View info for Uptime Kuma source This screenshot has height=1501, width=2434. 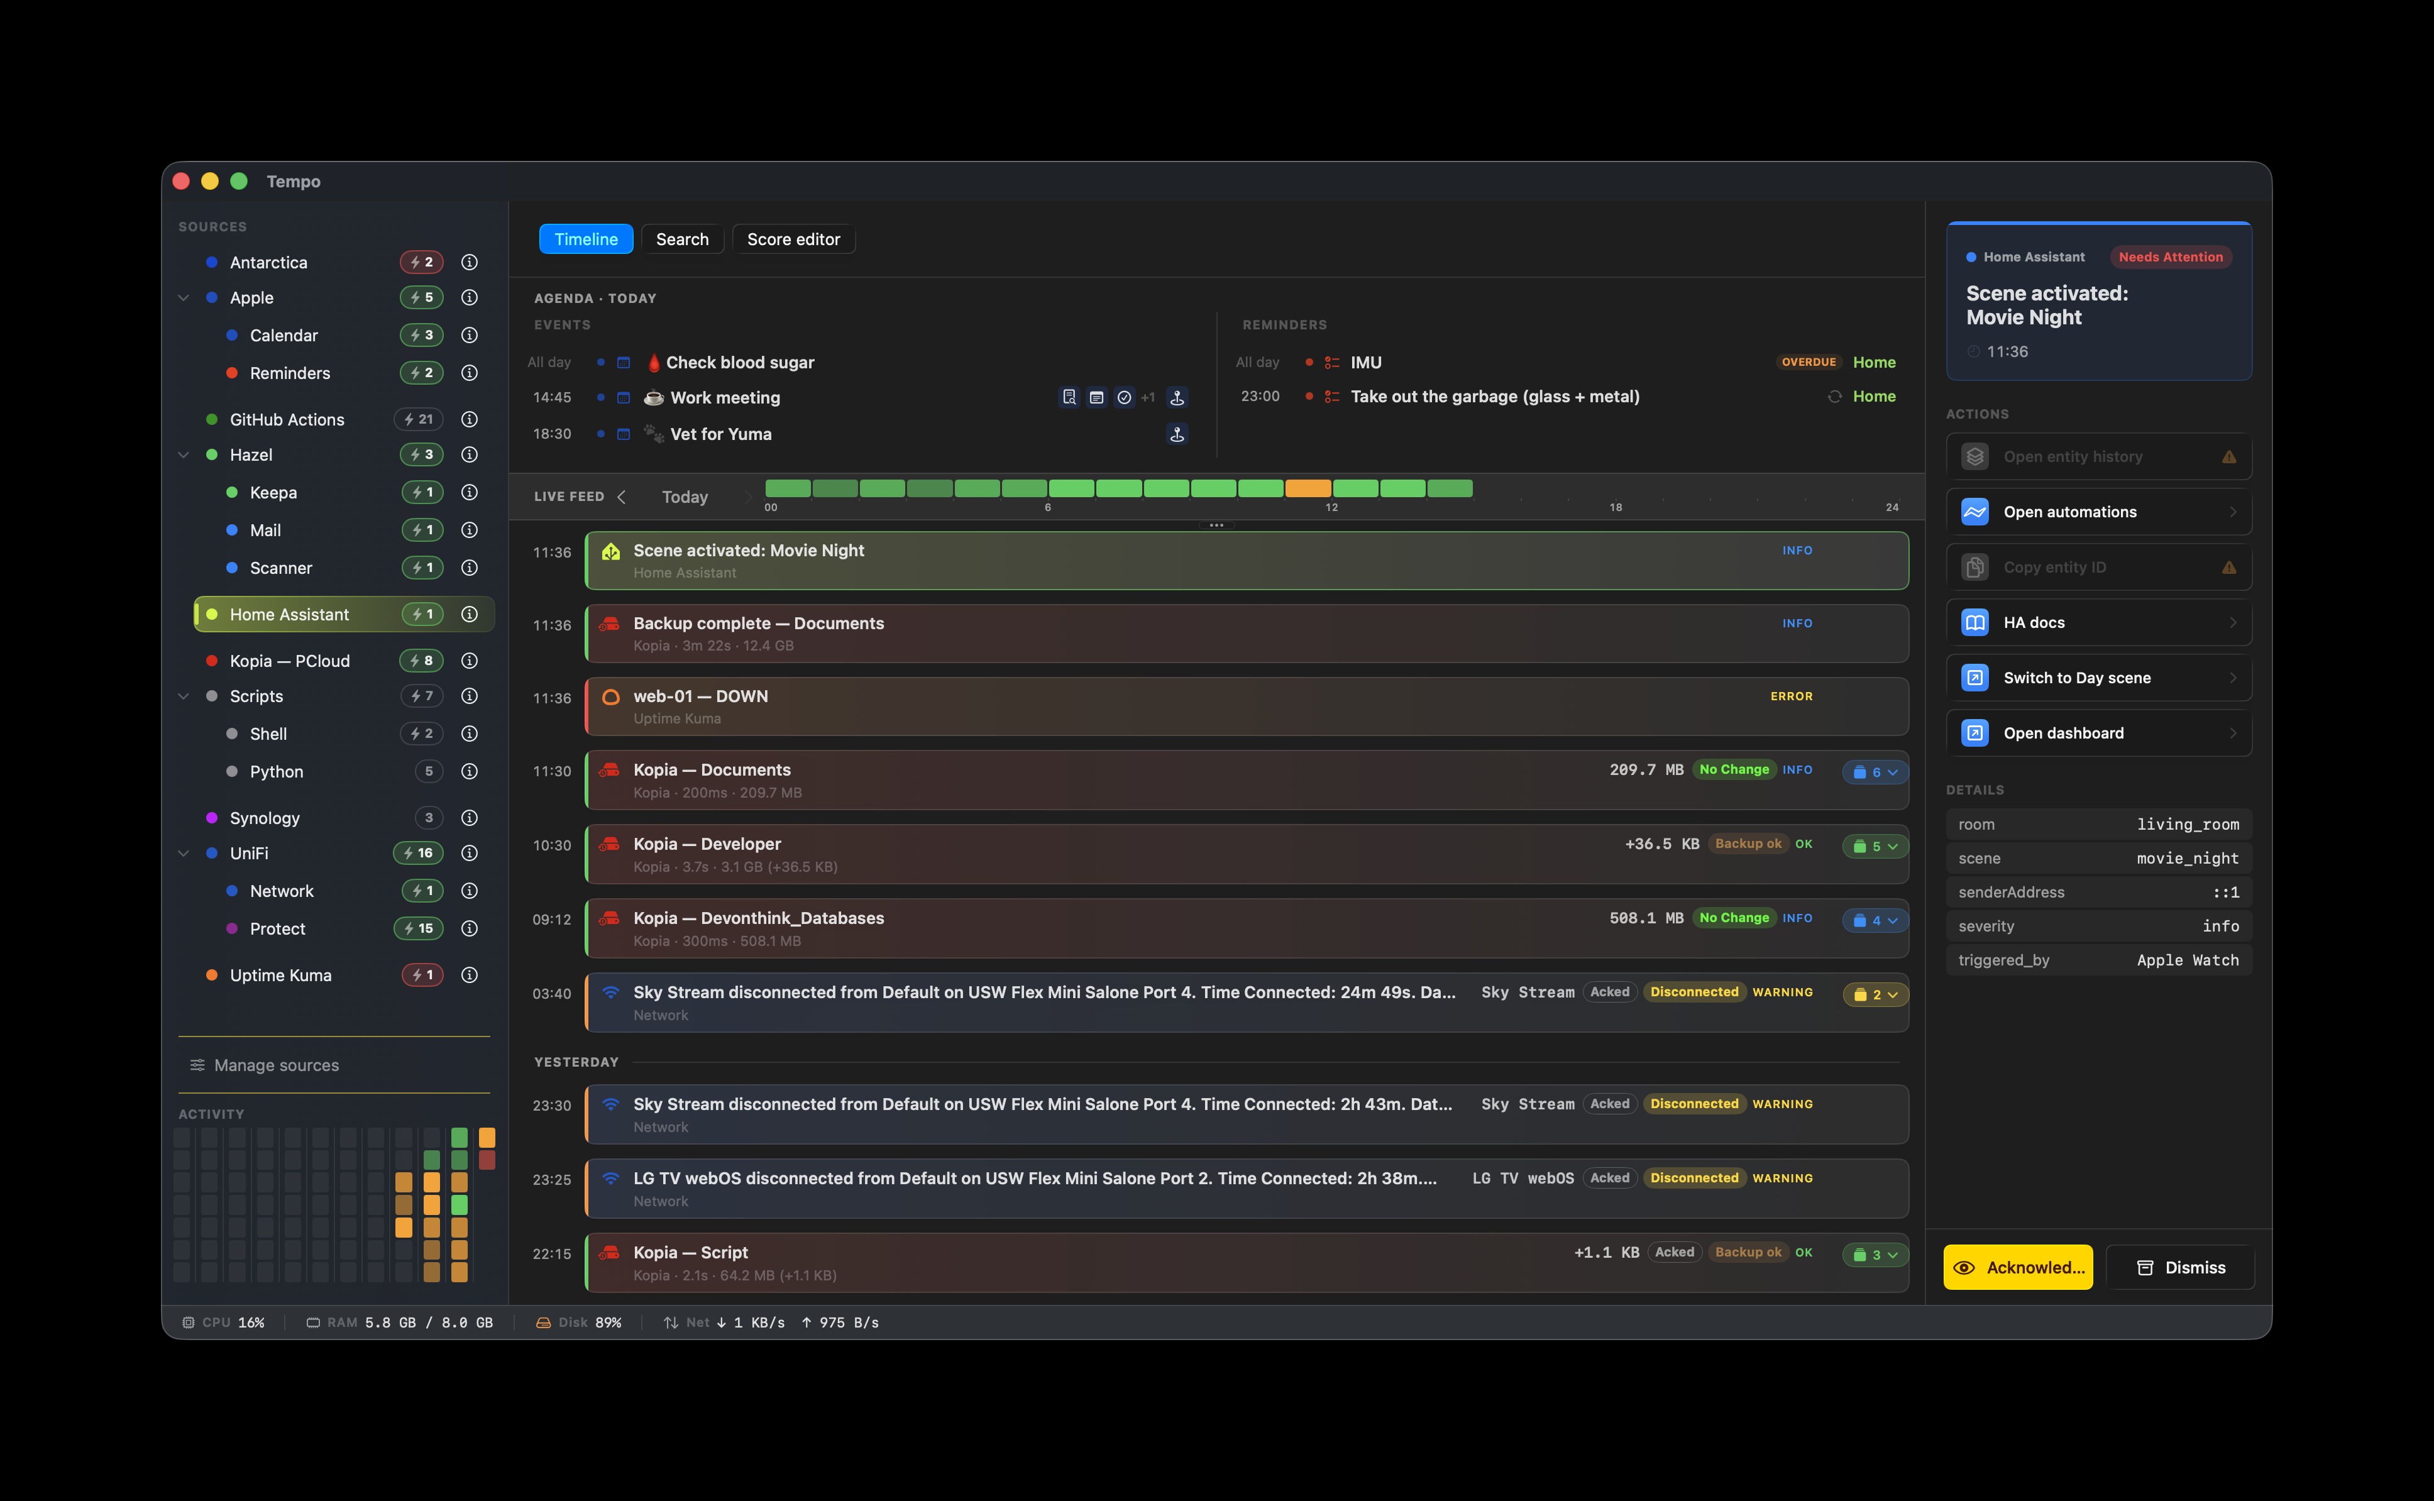[x=470, y=975]
